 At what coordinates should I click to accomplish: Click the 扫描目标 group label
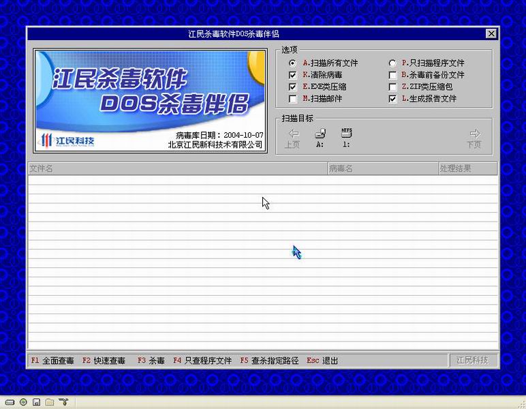click(297, 119)
